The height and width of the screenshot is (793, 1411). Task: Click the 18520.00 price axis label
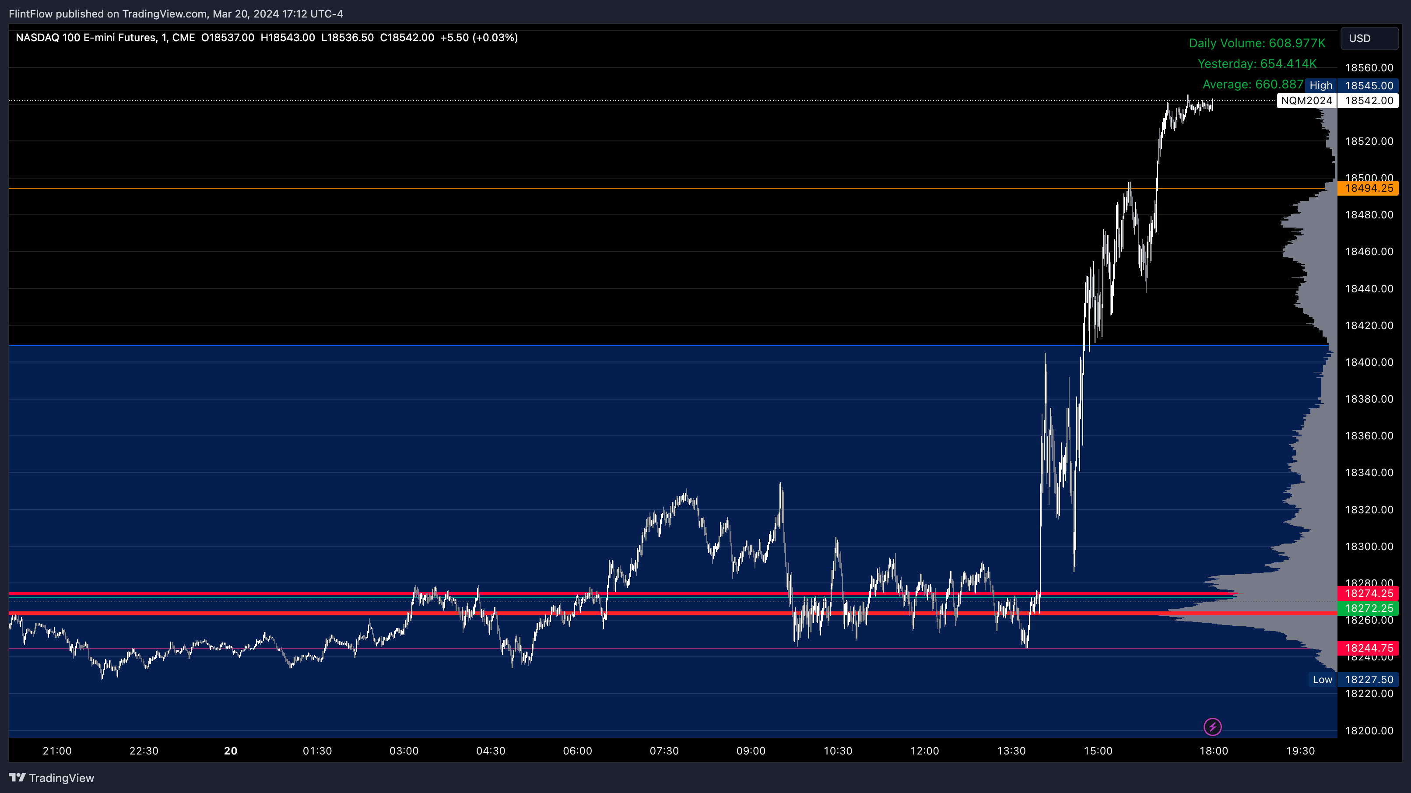[1369, 141]
